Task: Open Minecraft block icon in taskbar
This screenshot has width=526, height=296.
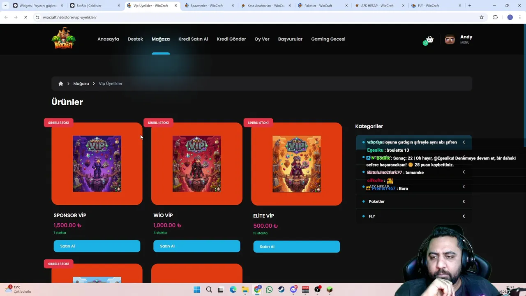Action: tap(330, 290)
